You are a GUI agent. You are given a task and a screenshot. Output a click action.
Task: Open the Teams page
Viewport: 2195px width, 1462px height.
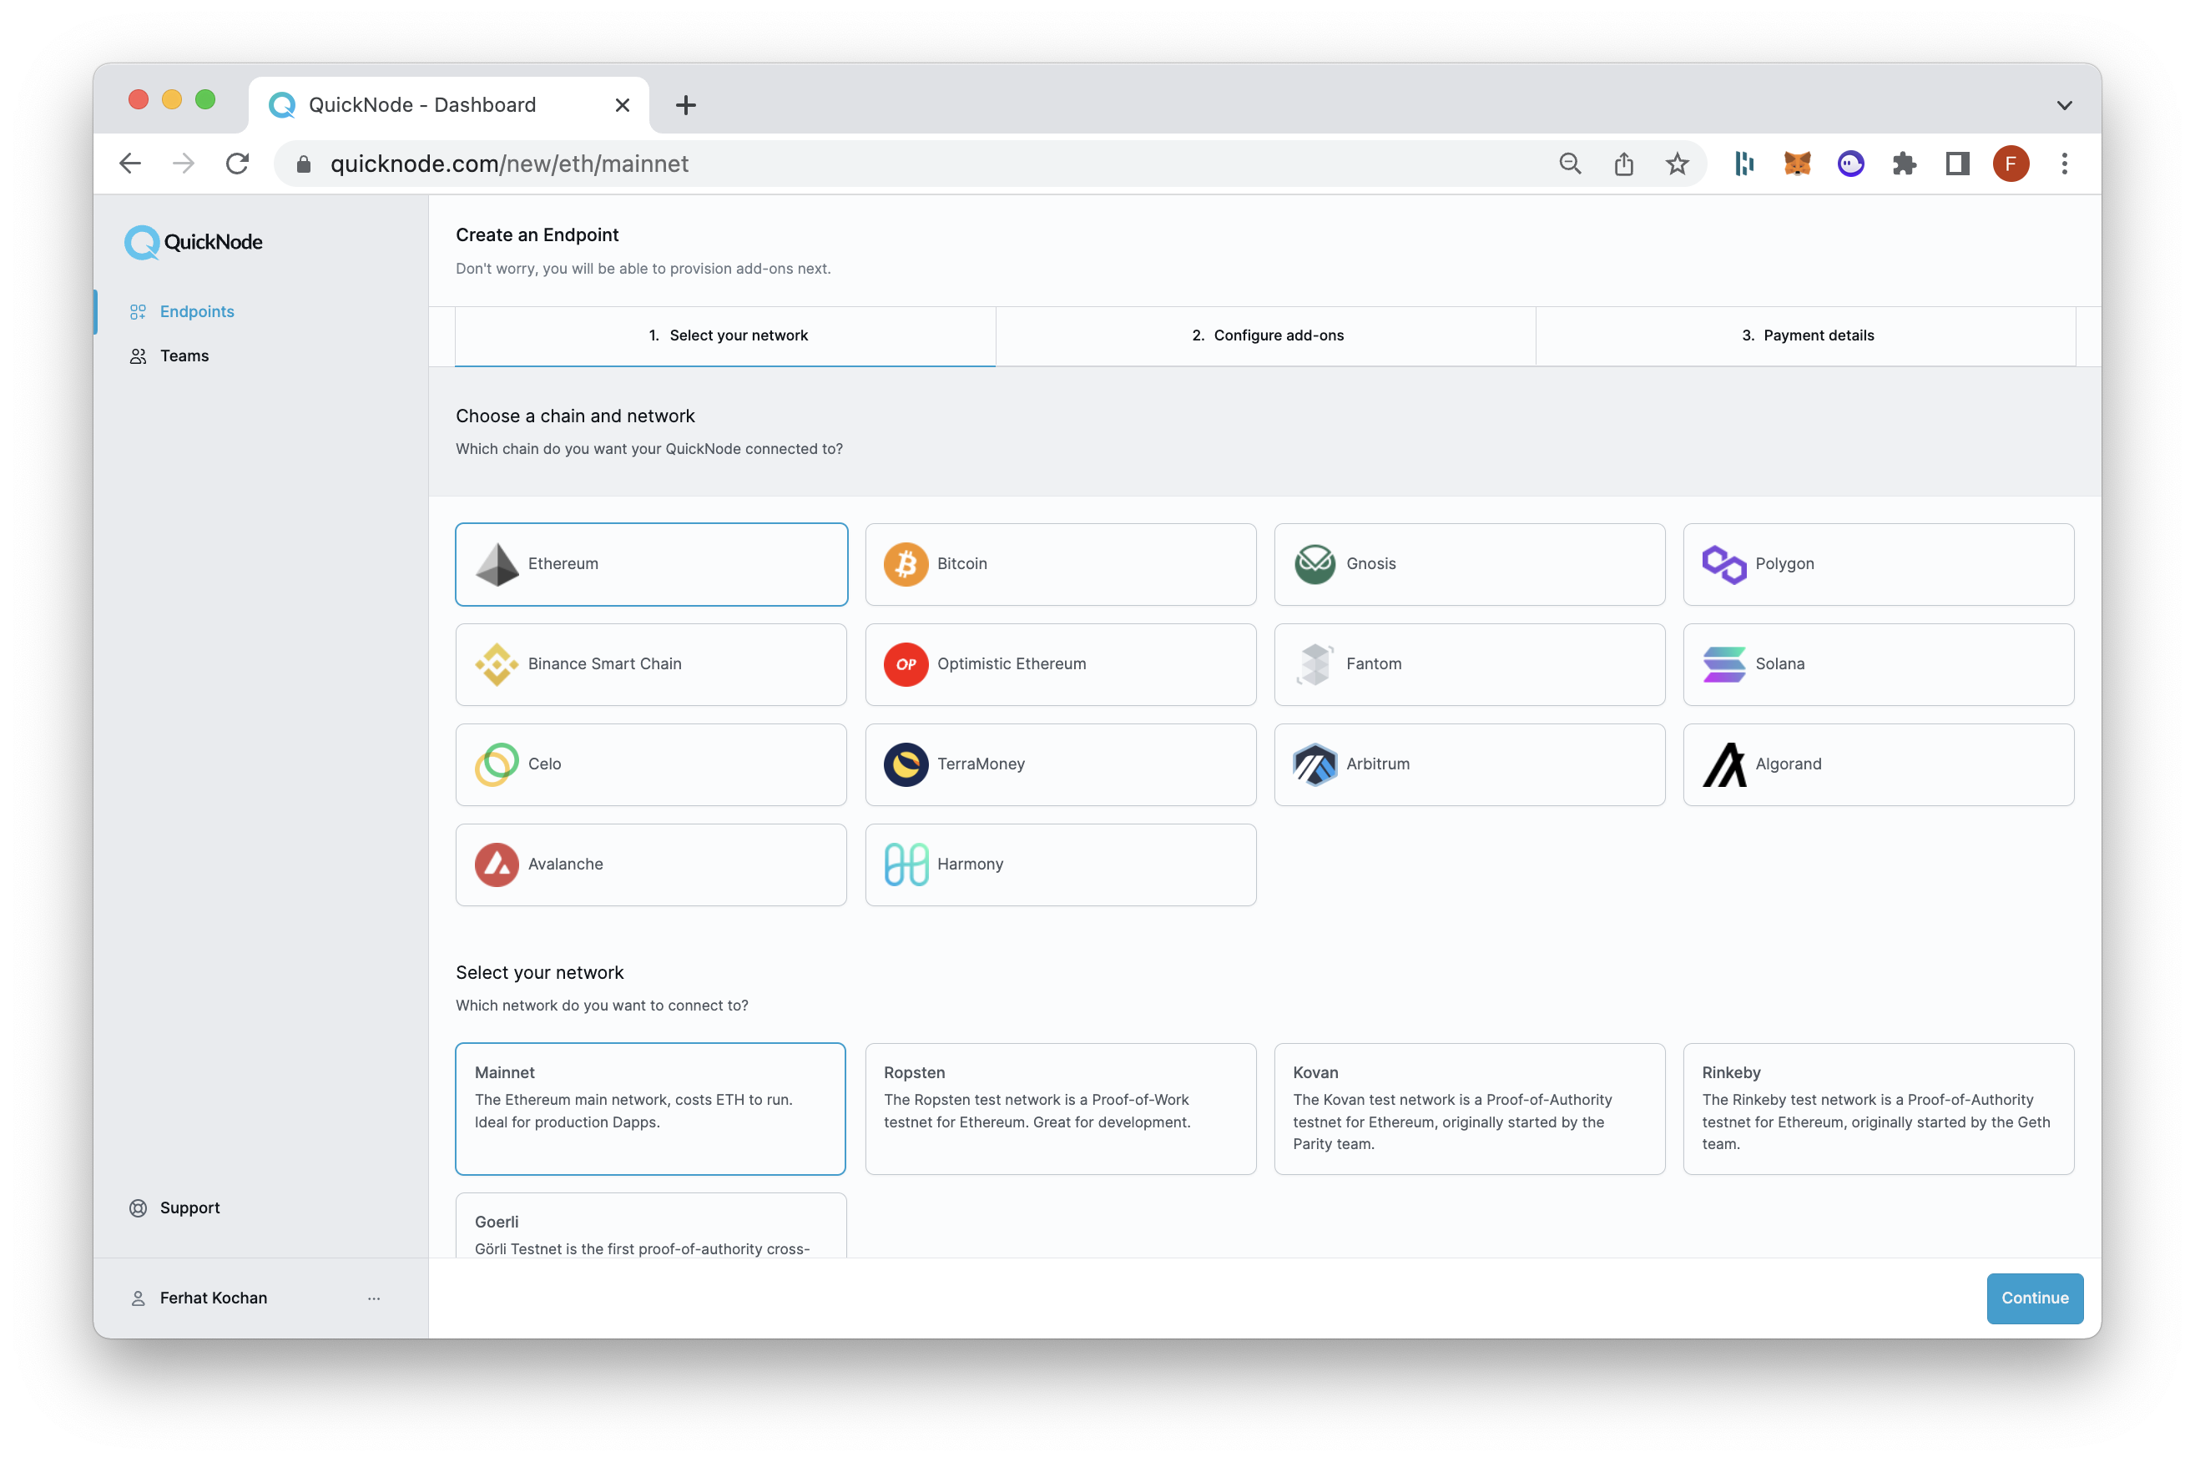184,355
